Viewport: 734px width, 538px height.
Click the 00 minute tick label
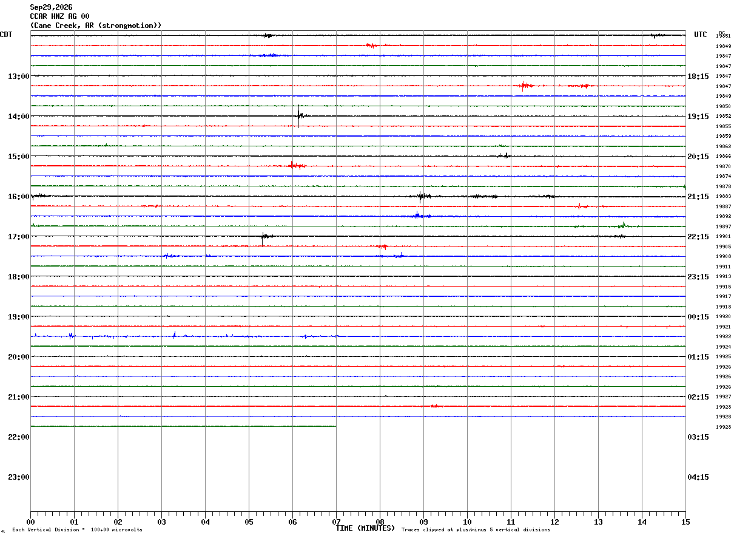(x=30, y=522)
